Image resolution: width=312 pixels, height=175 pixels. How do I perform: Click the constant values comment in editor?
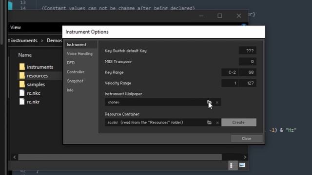point(118,8)
